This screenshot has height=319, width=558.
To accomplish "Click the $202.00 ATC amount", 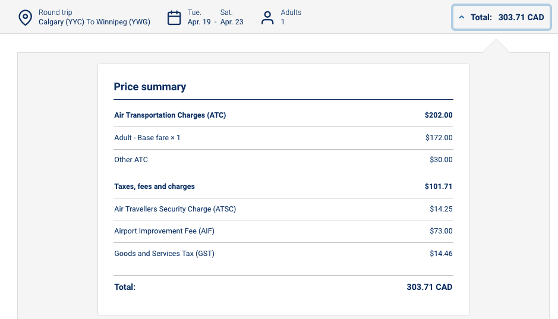I will point(439,115).
